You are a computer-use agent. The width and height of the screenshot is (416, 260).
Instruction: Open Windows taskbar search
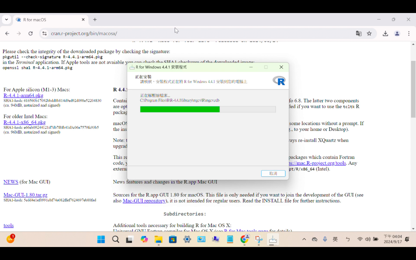115,239
